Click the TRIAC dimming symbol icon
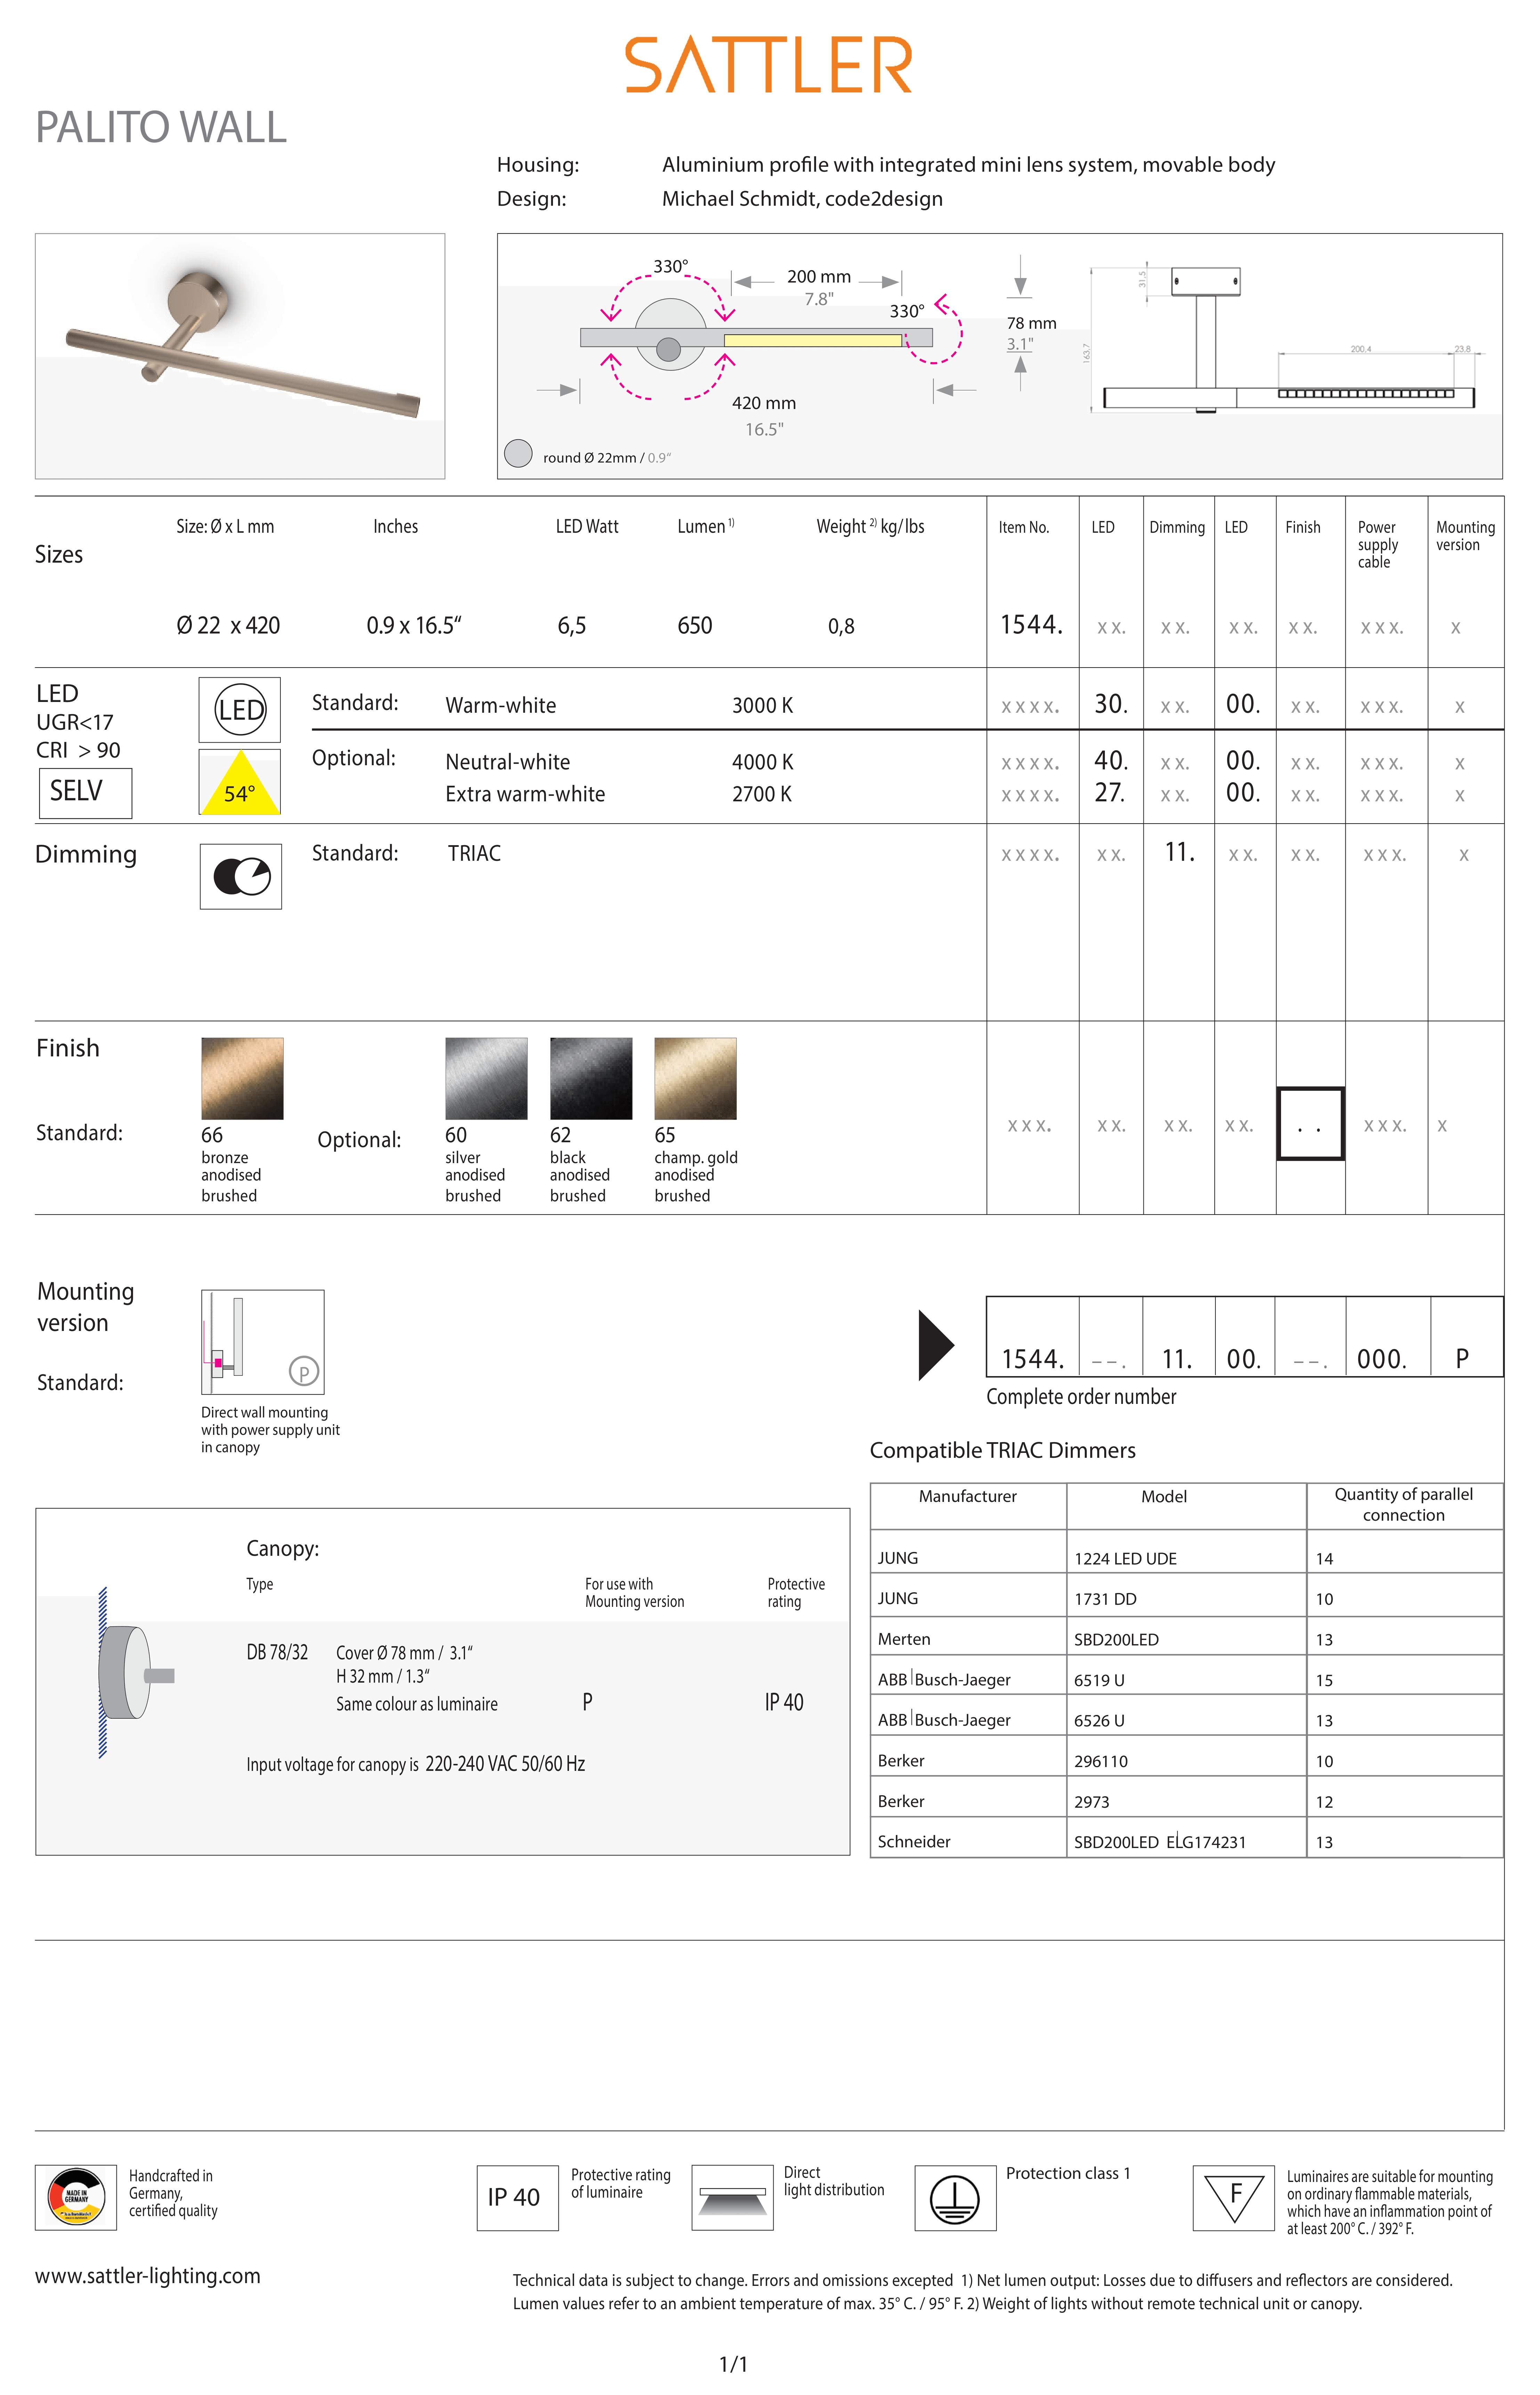 241,877
